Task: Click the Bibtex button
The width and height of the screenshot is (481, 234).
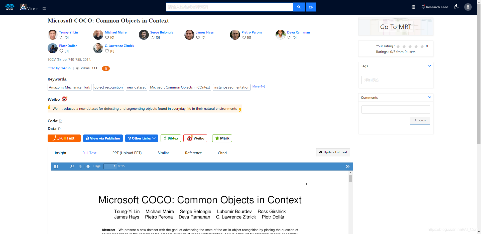Action: click(171, 138)
